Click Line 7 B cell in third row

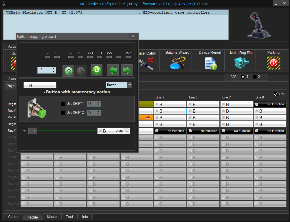(236, 117)
